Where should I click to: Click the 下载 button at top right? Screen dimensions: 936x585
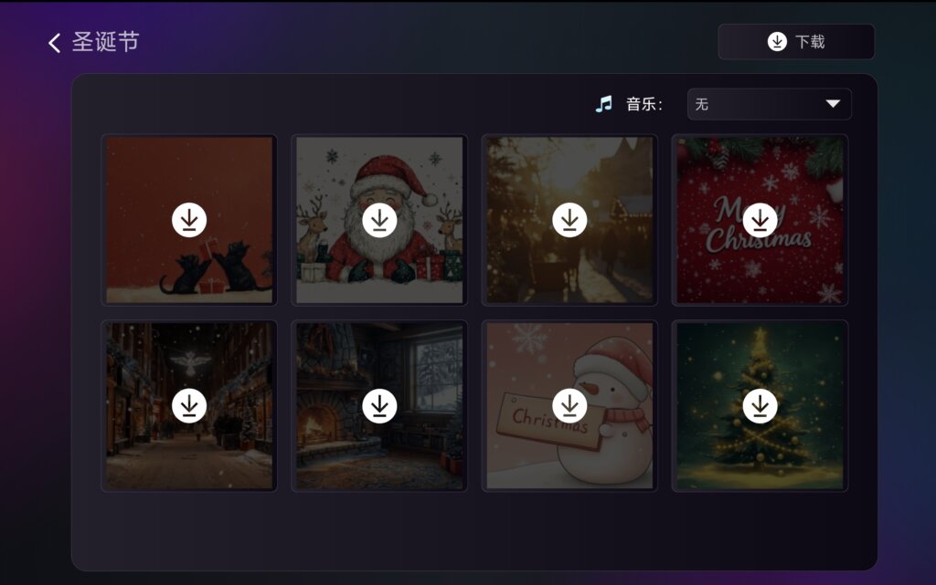pos(796,42)
